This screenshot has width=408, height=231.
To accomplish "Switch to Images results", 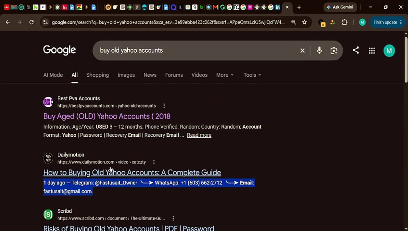I will (x=126, y=75).
